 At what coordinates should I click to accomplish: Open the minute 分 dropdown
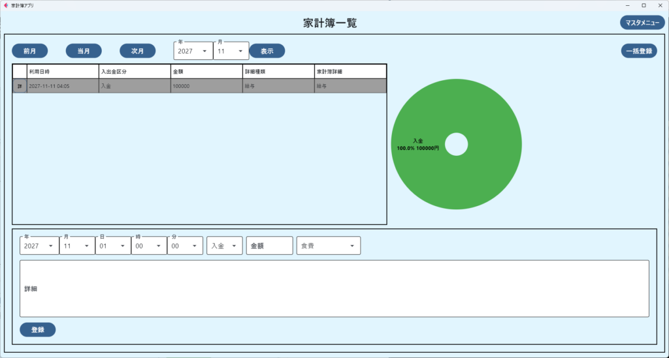[x=184, y=246]
